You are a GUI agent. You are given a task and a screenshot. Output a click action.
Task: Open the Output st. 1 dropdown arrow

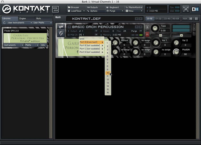click(x=96, y=31)
